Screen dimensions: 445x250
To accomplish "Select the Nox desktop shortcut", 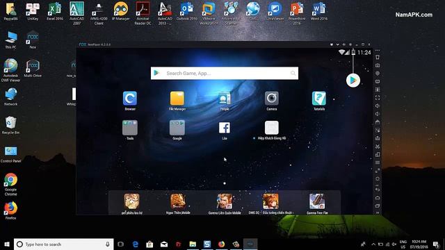I will (x=33, y=40).
